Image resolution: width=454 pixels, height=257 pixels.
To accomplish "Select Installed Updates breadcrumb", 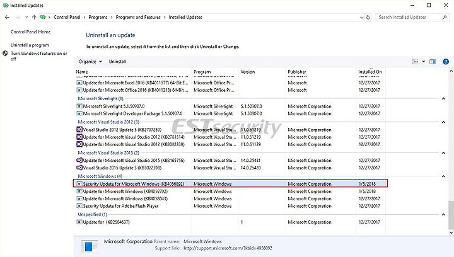I will (x=185, y=18).
